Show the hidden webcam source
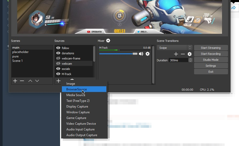The width and height of the screenshot is (239, 146). point(58,64)
